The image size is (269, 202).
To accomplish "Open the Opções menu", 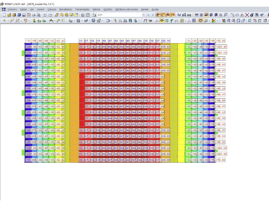I will (108, 10).
